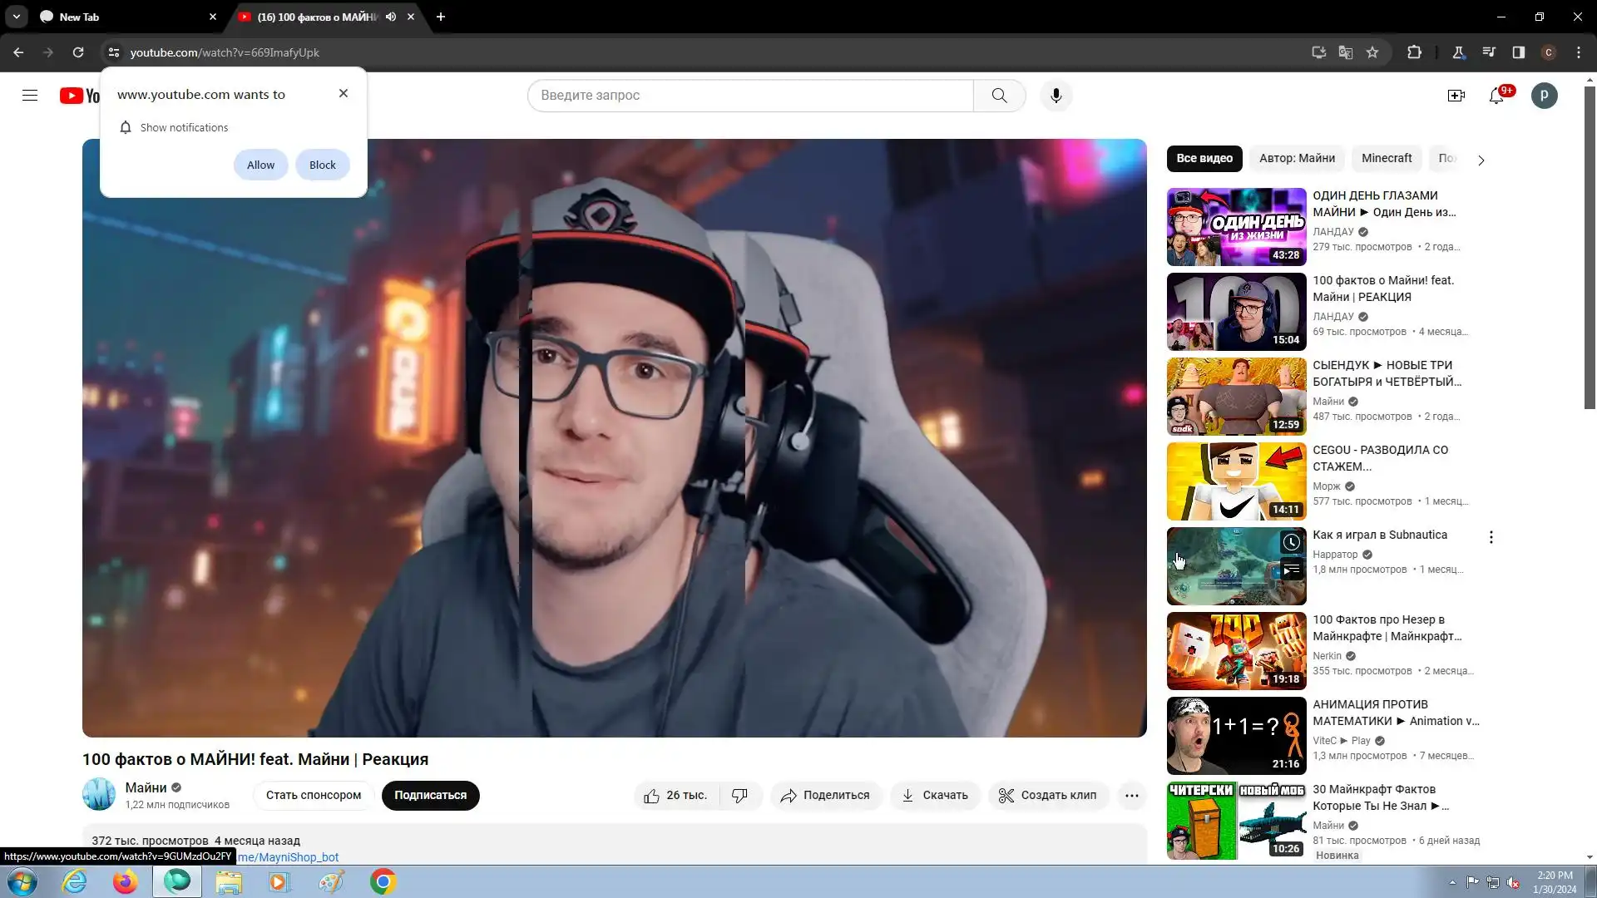Click the Подписаться subscribe button
This screenshot has width=1597, height=898.
point(430,796)
